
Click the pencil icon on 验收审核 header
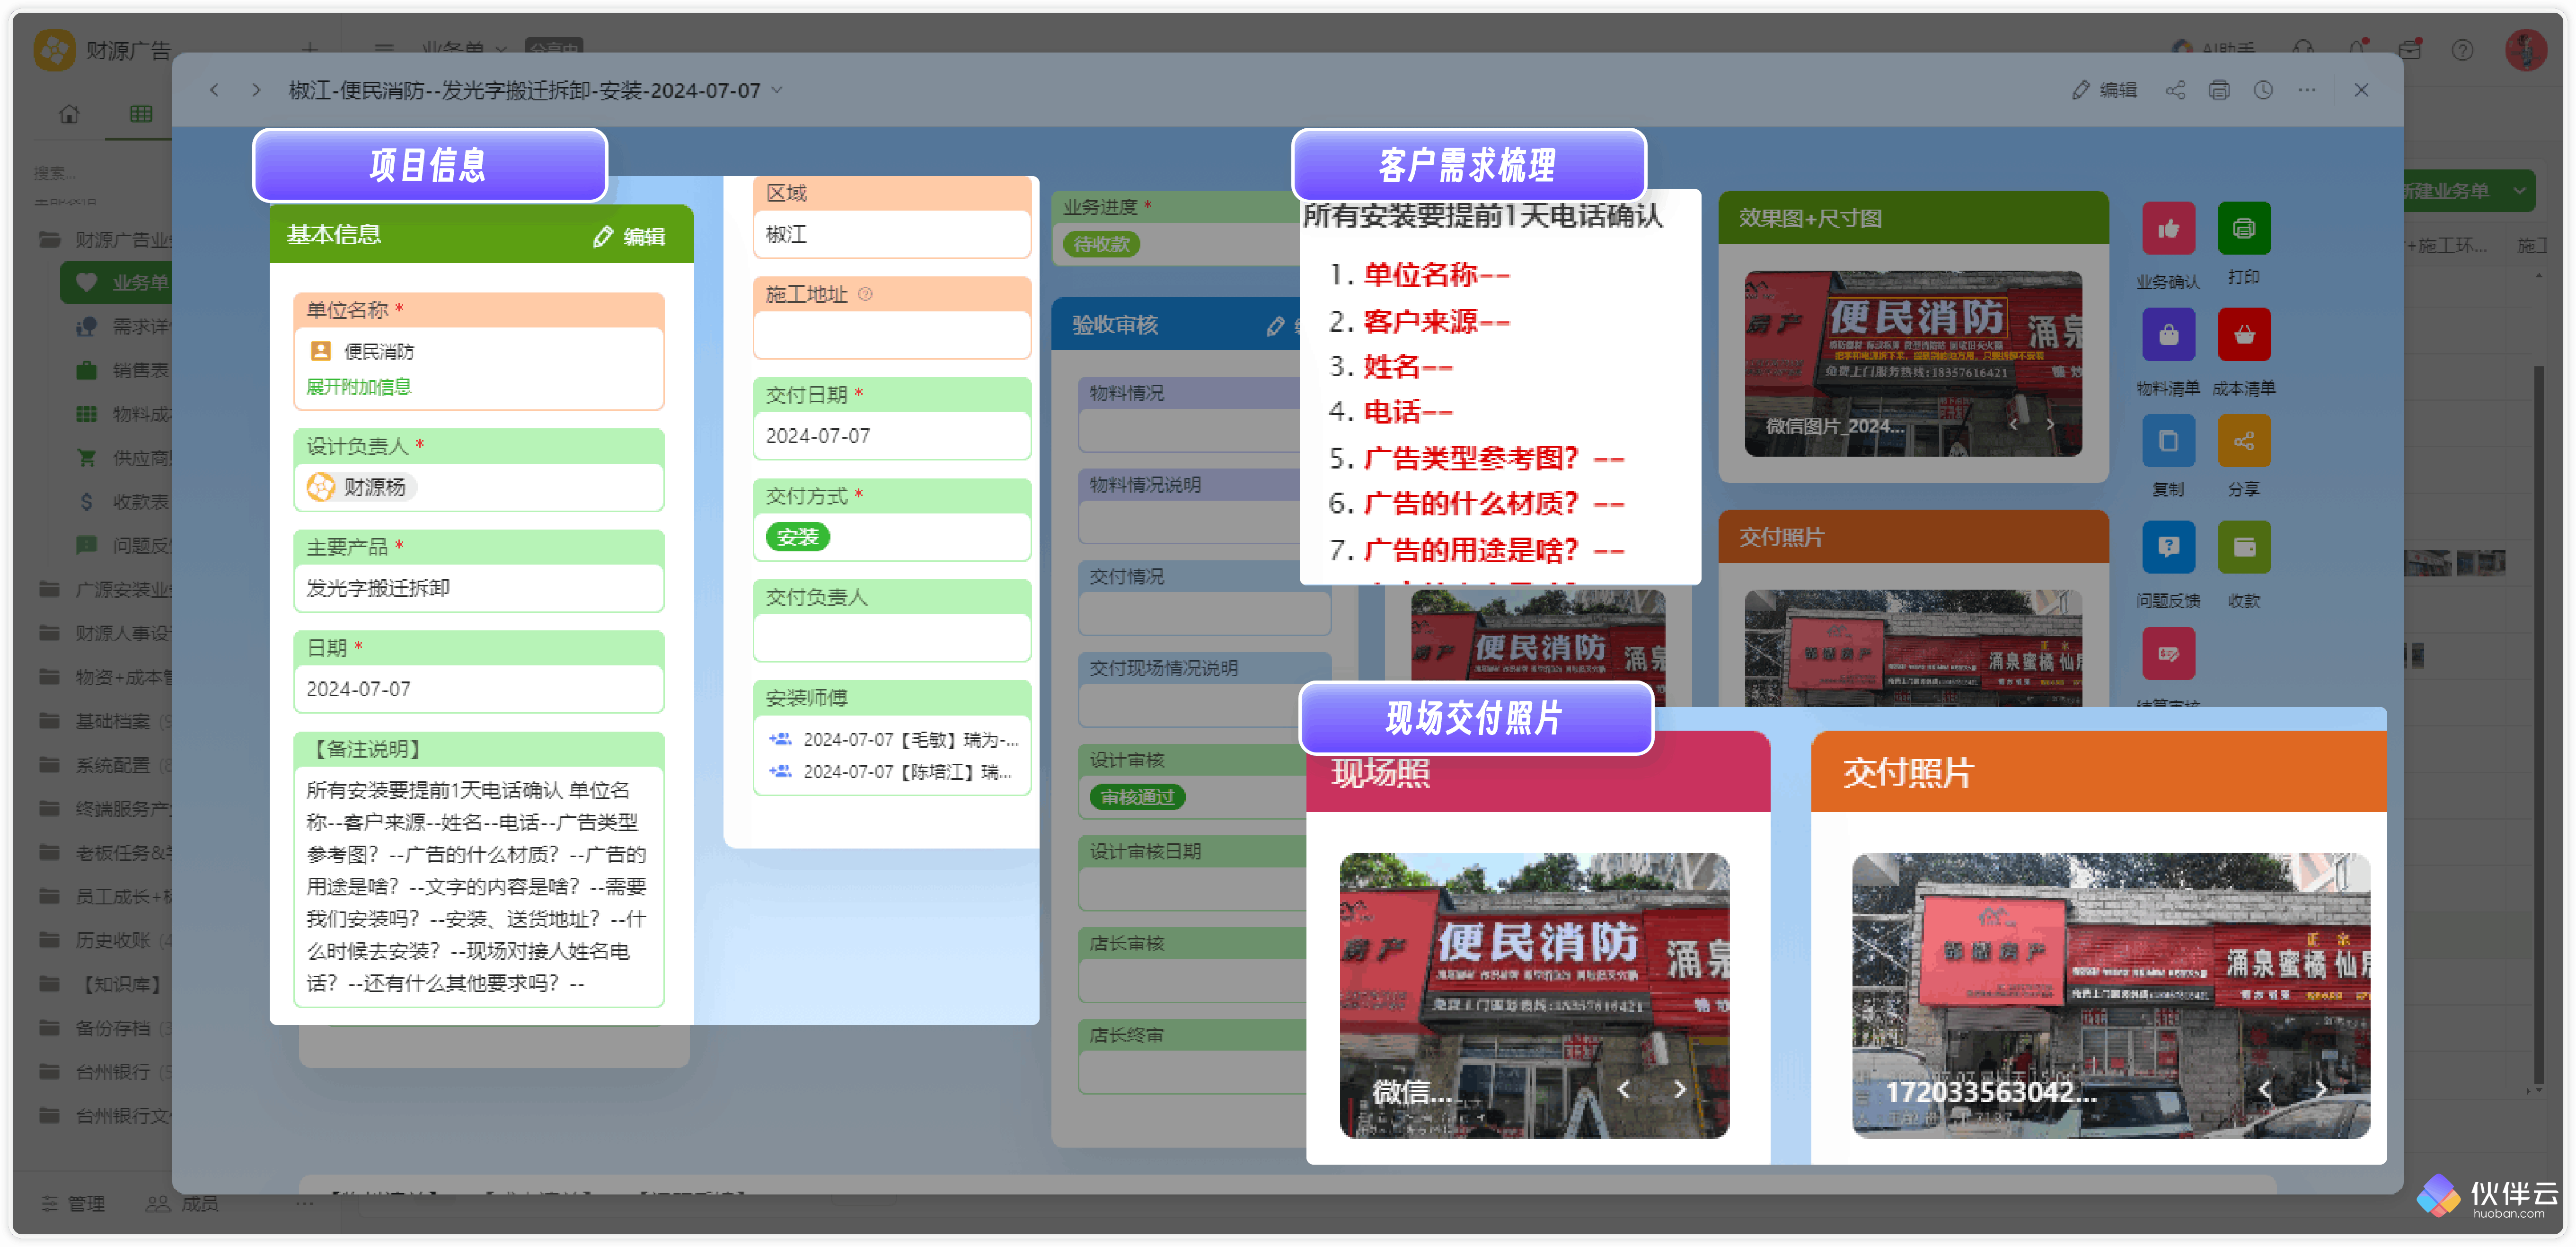[1275, 326]
